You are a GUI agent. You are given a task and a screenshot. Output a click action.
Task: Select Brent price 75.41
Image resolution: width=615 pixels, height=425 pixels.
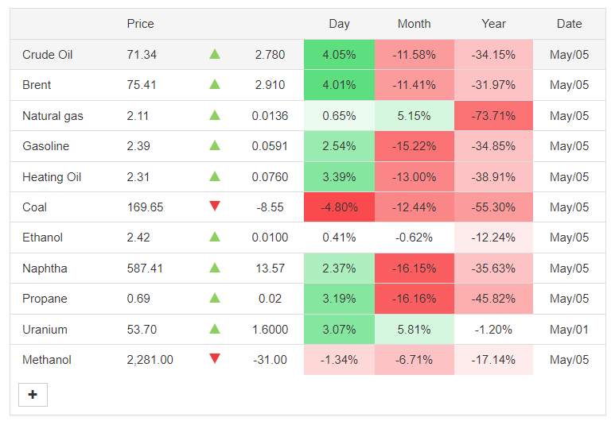[x=142, y=85]
